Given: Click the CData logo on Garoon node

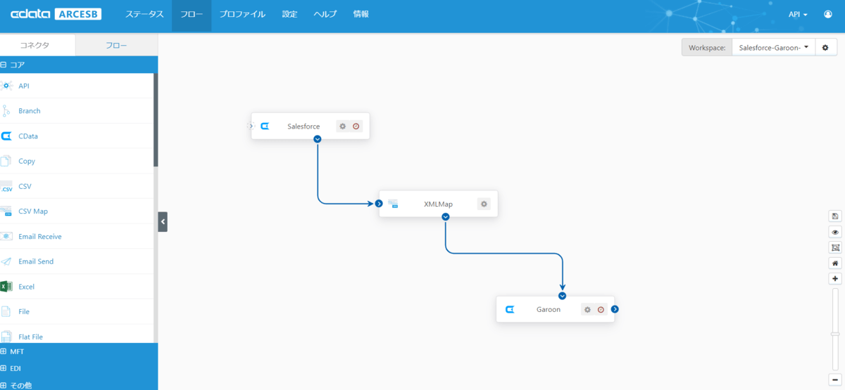Looking at the screenshot, I should coord(510,309).
